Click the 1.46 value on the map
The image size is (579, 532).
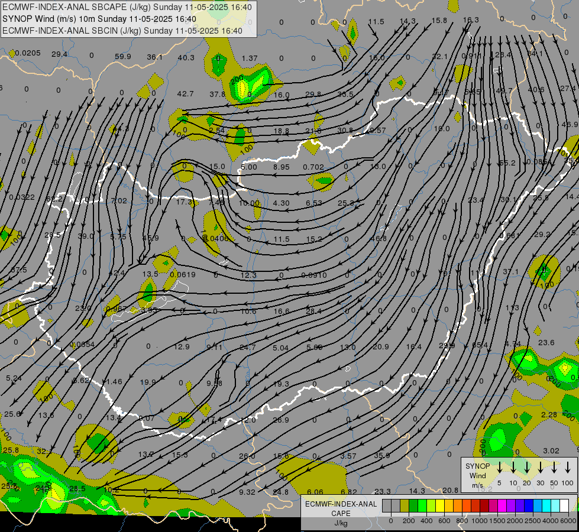click(114, 382)
